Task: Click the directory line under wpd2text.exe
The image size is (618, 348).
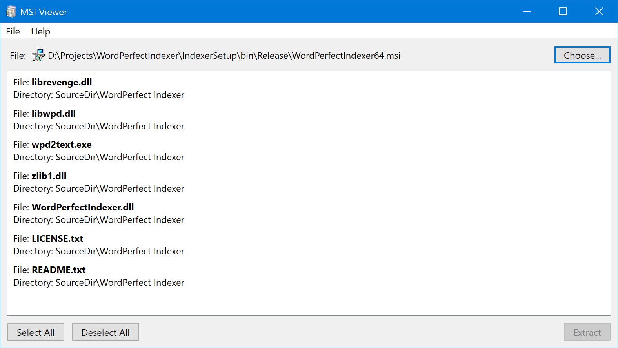Action: tap(99, 157)
